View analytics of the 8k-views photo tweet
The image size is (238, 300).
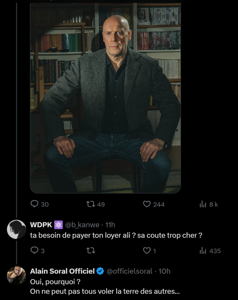point(203,204)
